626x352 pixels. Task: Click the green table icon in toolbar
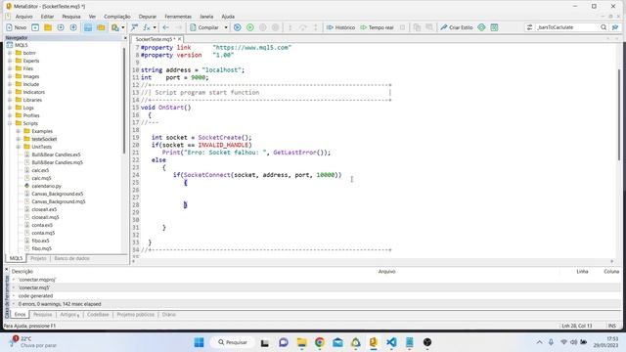pos(494,27)
